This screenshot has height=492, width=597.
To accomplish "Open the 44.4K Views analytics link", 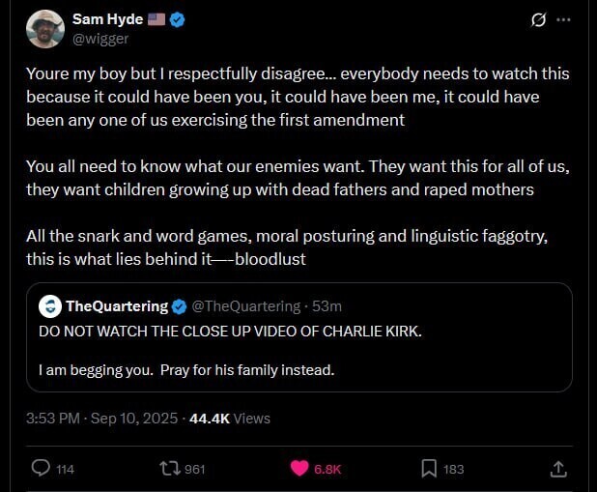I will point(230,419).
